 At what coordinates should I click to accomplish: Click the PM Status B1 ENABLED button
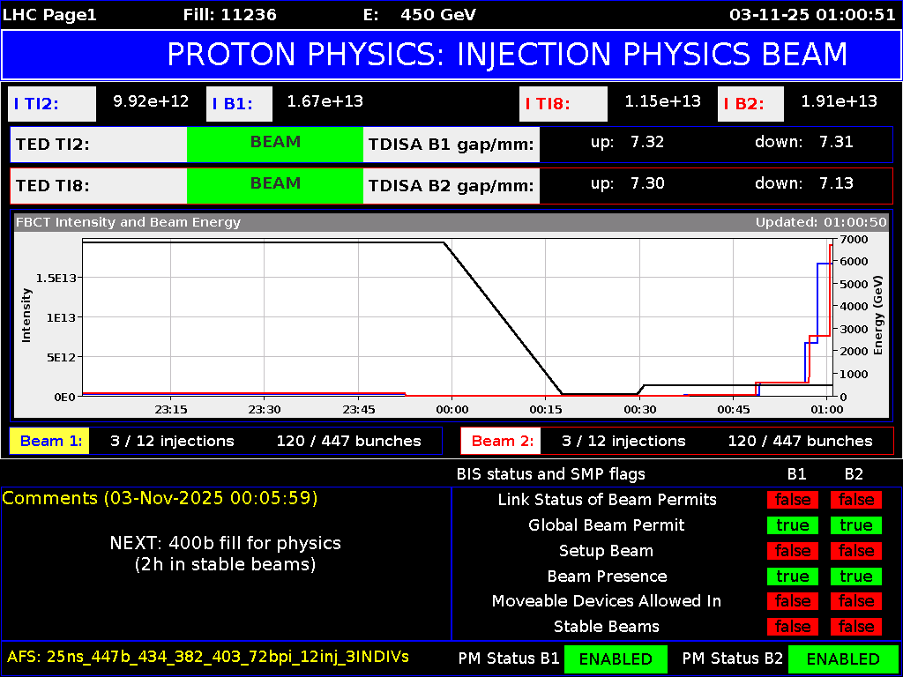[x=616, y=658]
